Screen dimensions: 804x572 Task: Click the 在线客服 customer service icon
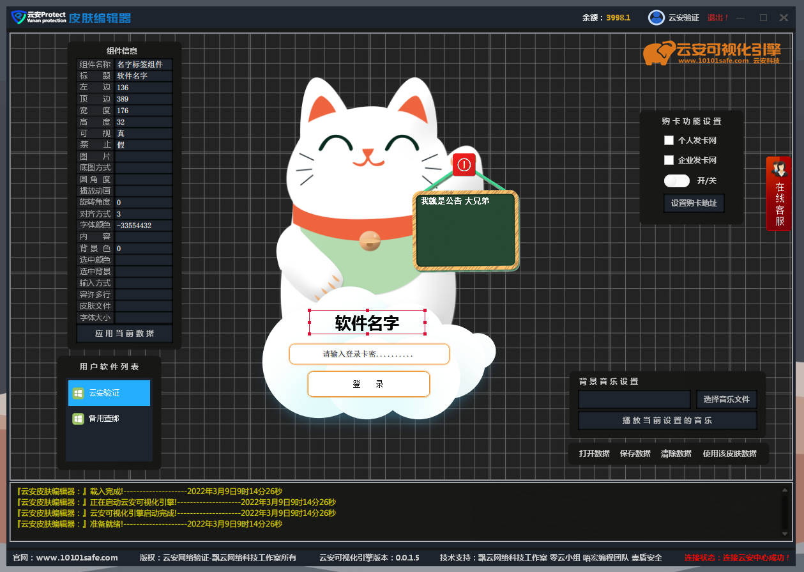click(x=779, y=193)
